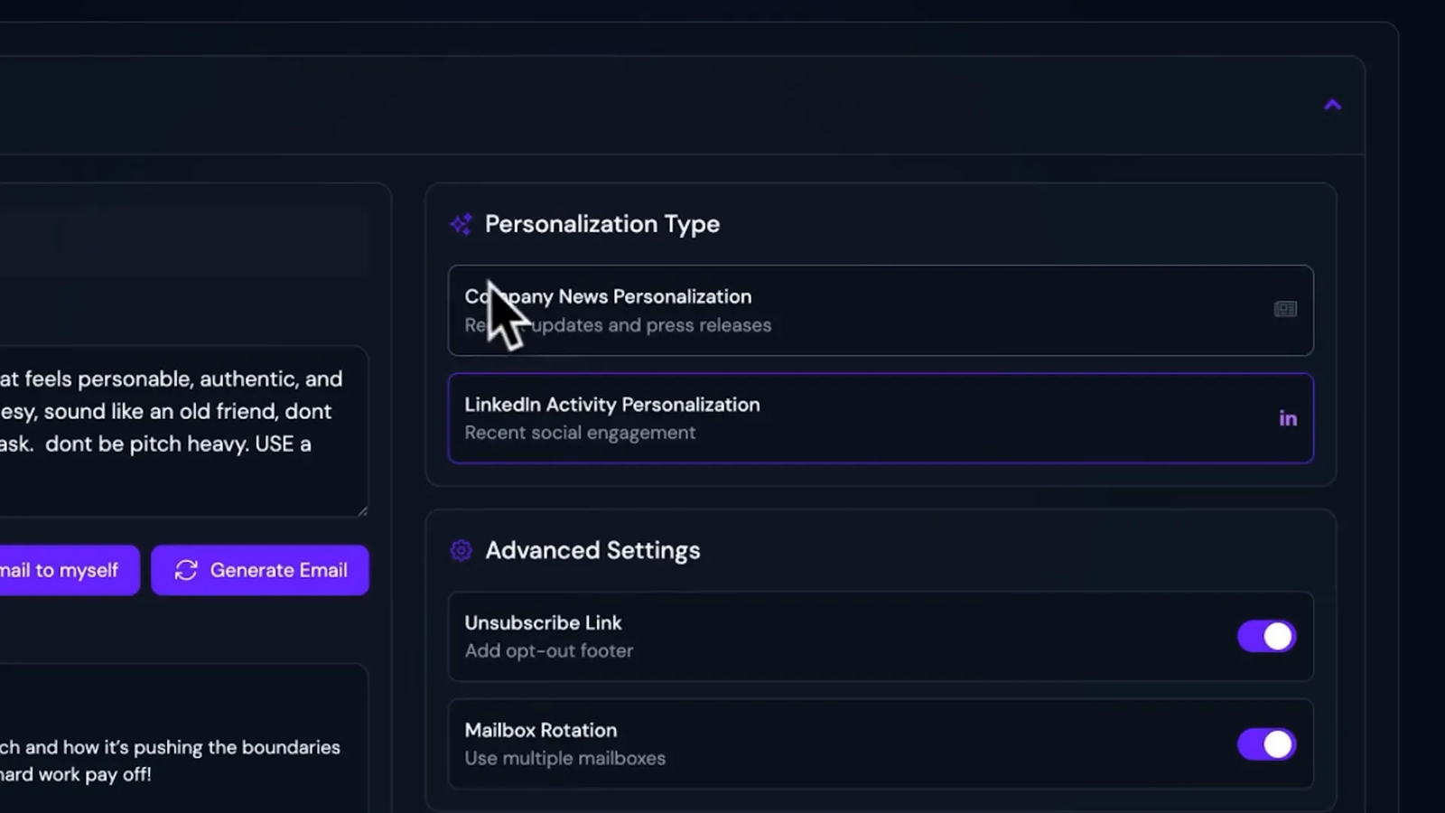This screenshot has height=813, width=1445.
Task: Click the Advanced Settings heading
Action: [592, 550]
